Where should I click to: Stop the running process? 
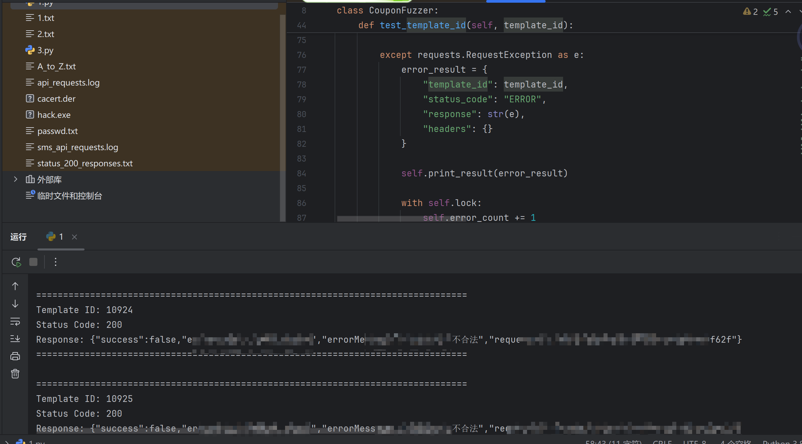pyautogui.click(x=33, y=262)
